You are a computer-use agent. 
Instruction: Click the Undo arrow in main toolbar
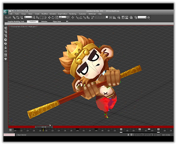[6, 17]
